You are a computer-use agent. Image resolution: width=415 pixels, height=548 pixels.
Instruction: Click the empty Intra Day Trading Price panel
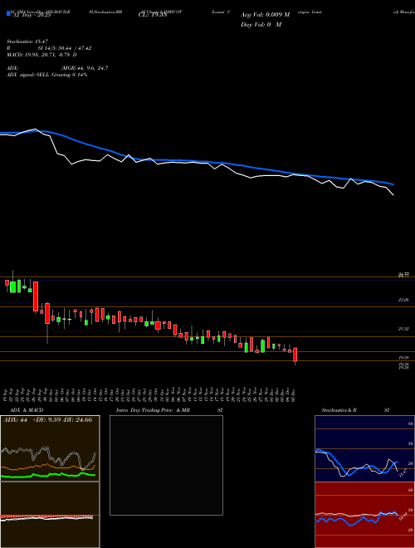click(166, 465)
